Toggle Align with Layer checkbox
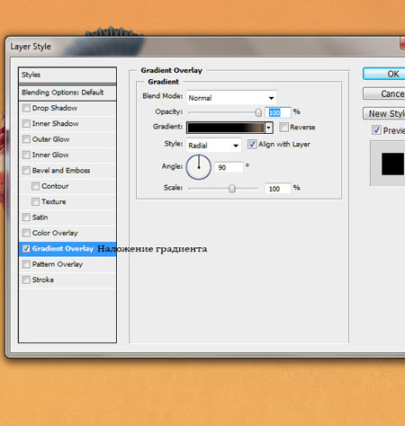The image size is (405, 426). tap(252, 144)
